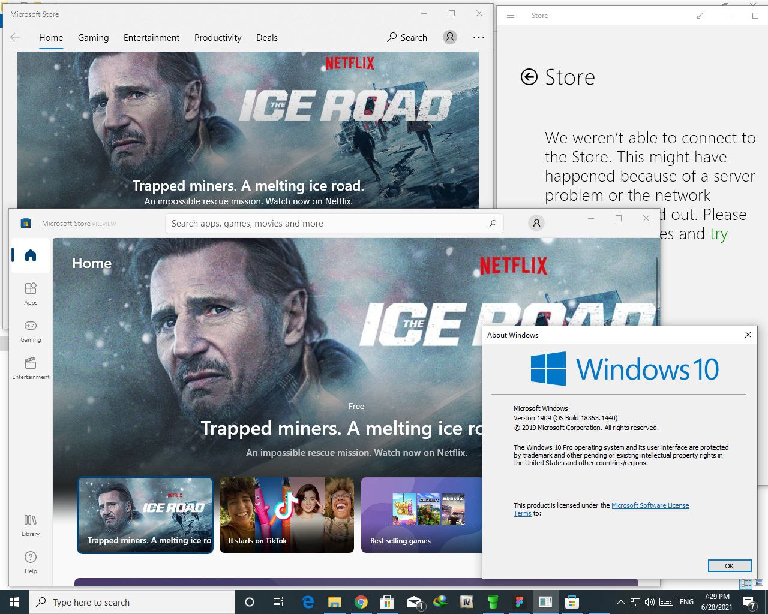Open Task View on taskbar
This screenshot has width=768, height=614.
pos(278,602)
